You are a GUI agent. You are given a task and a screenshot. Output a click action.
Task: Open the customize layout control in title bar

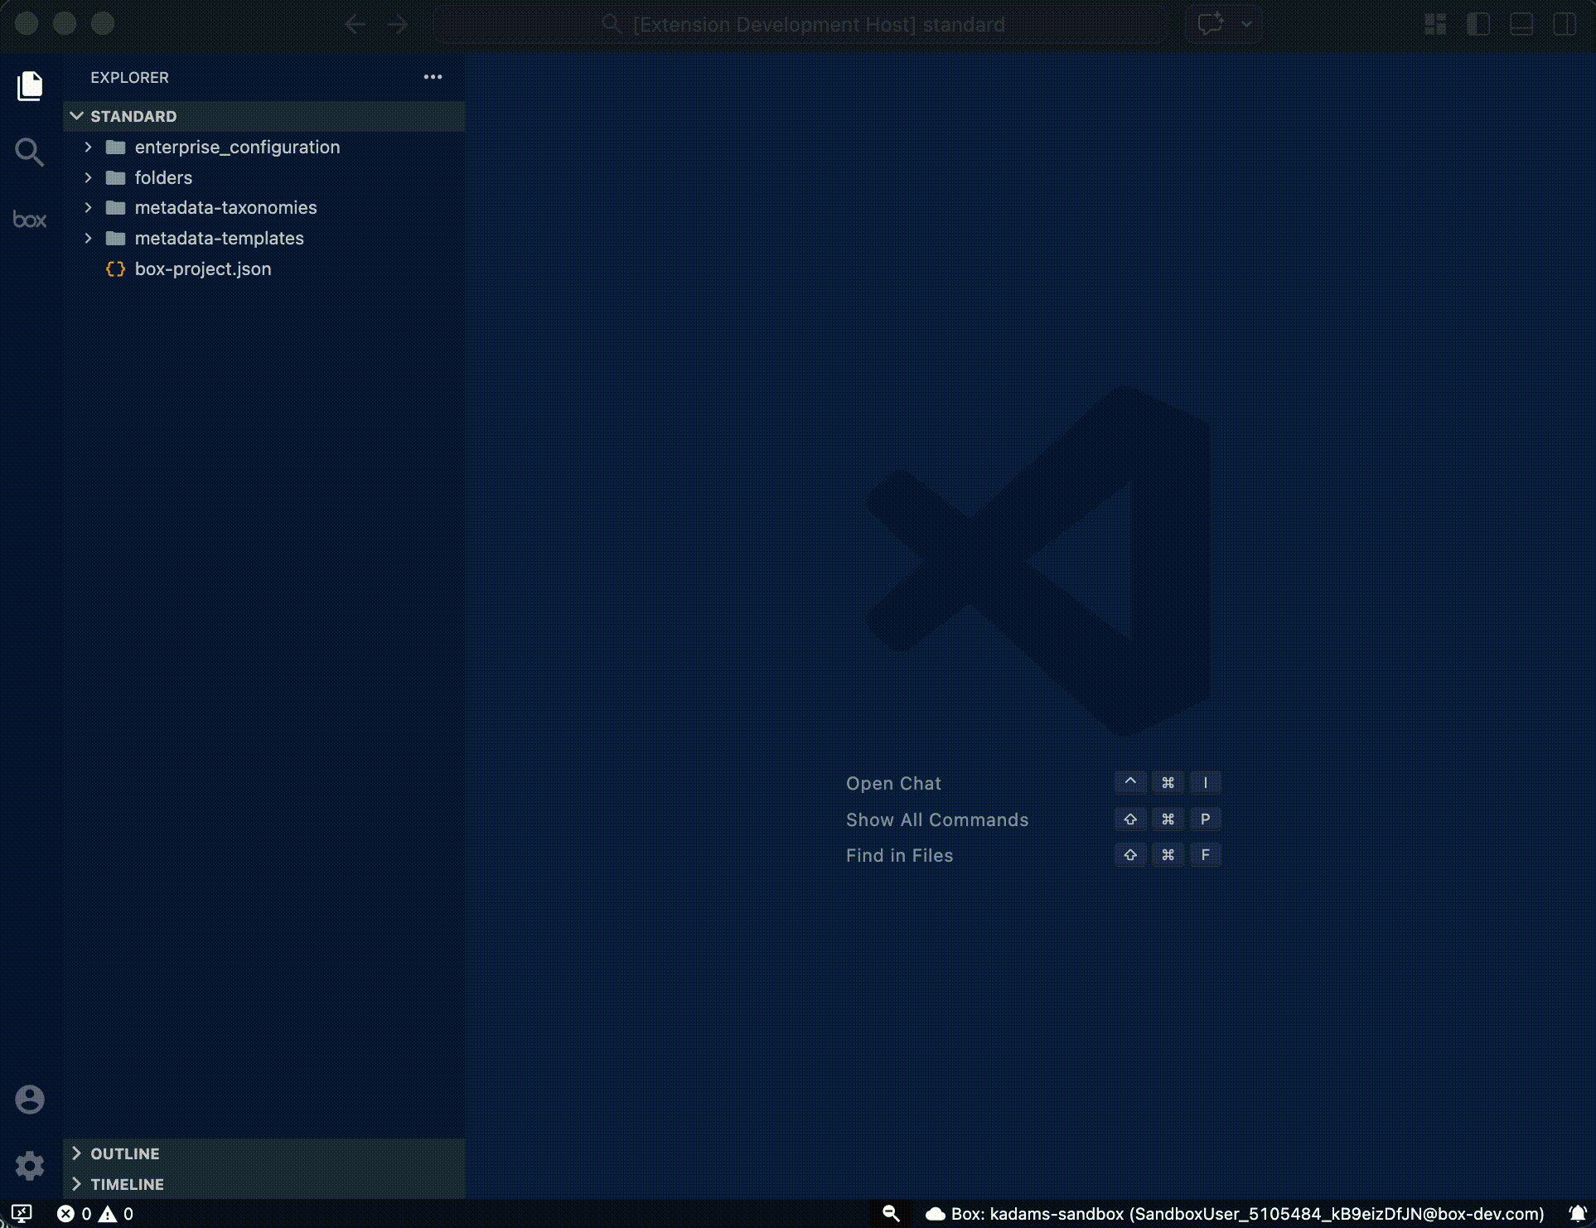[x=1436, y=24]
